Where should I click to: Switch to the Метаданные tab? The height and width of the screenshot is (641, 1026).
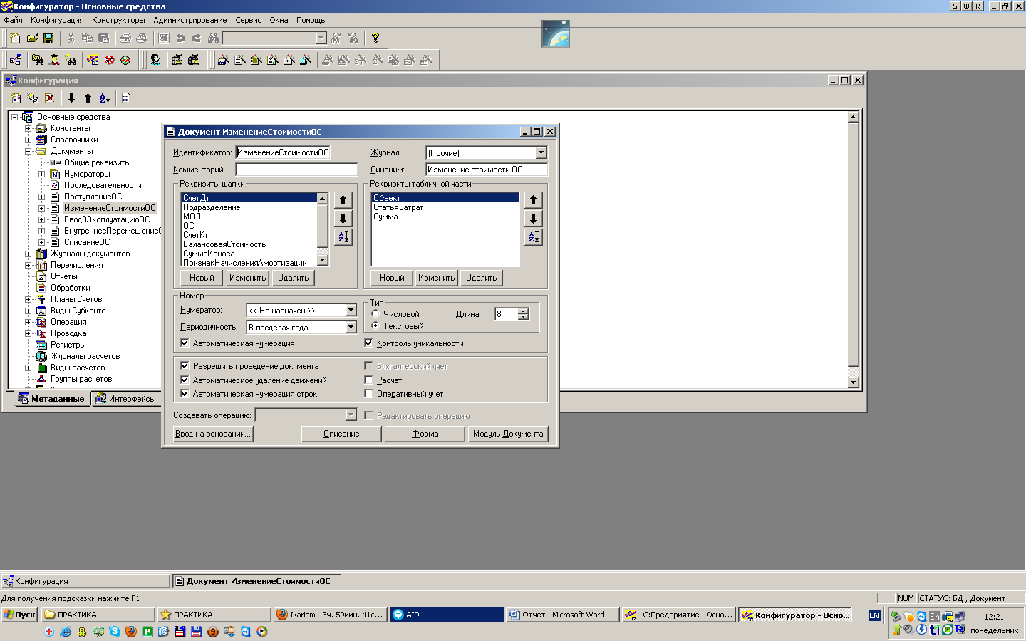coord(52,399)
